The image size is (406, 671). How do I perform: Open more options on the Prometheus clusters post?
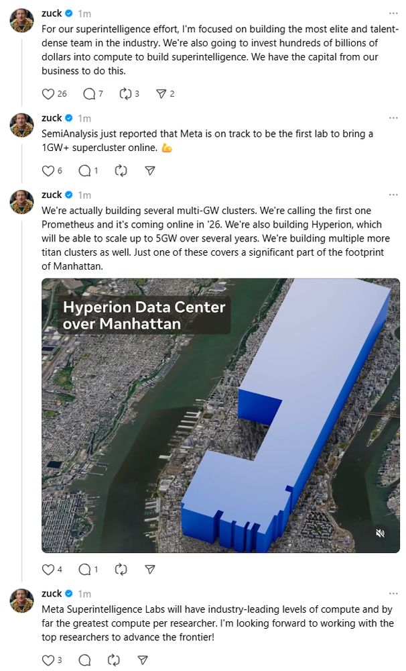[393, 195]
